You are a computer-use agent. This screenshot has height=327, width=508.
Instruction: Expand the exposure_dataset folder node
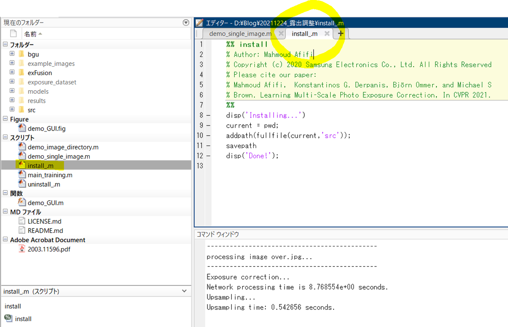pyautogui.click(x=12, y=82)
